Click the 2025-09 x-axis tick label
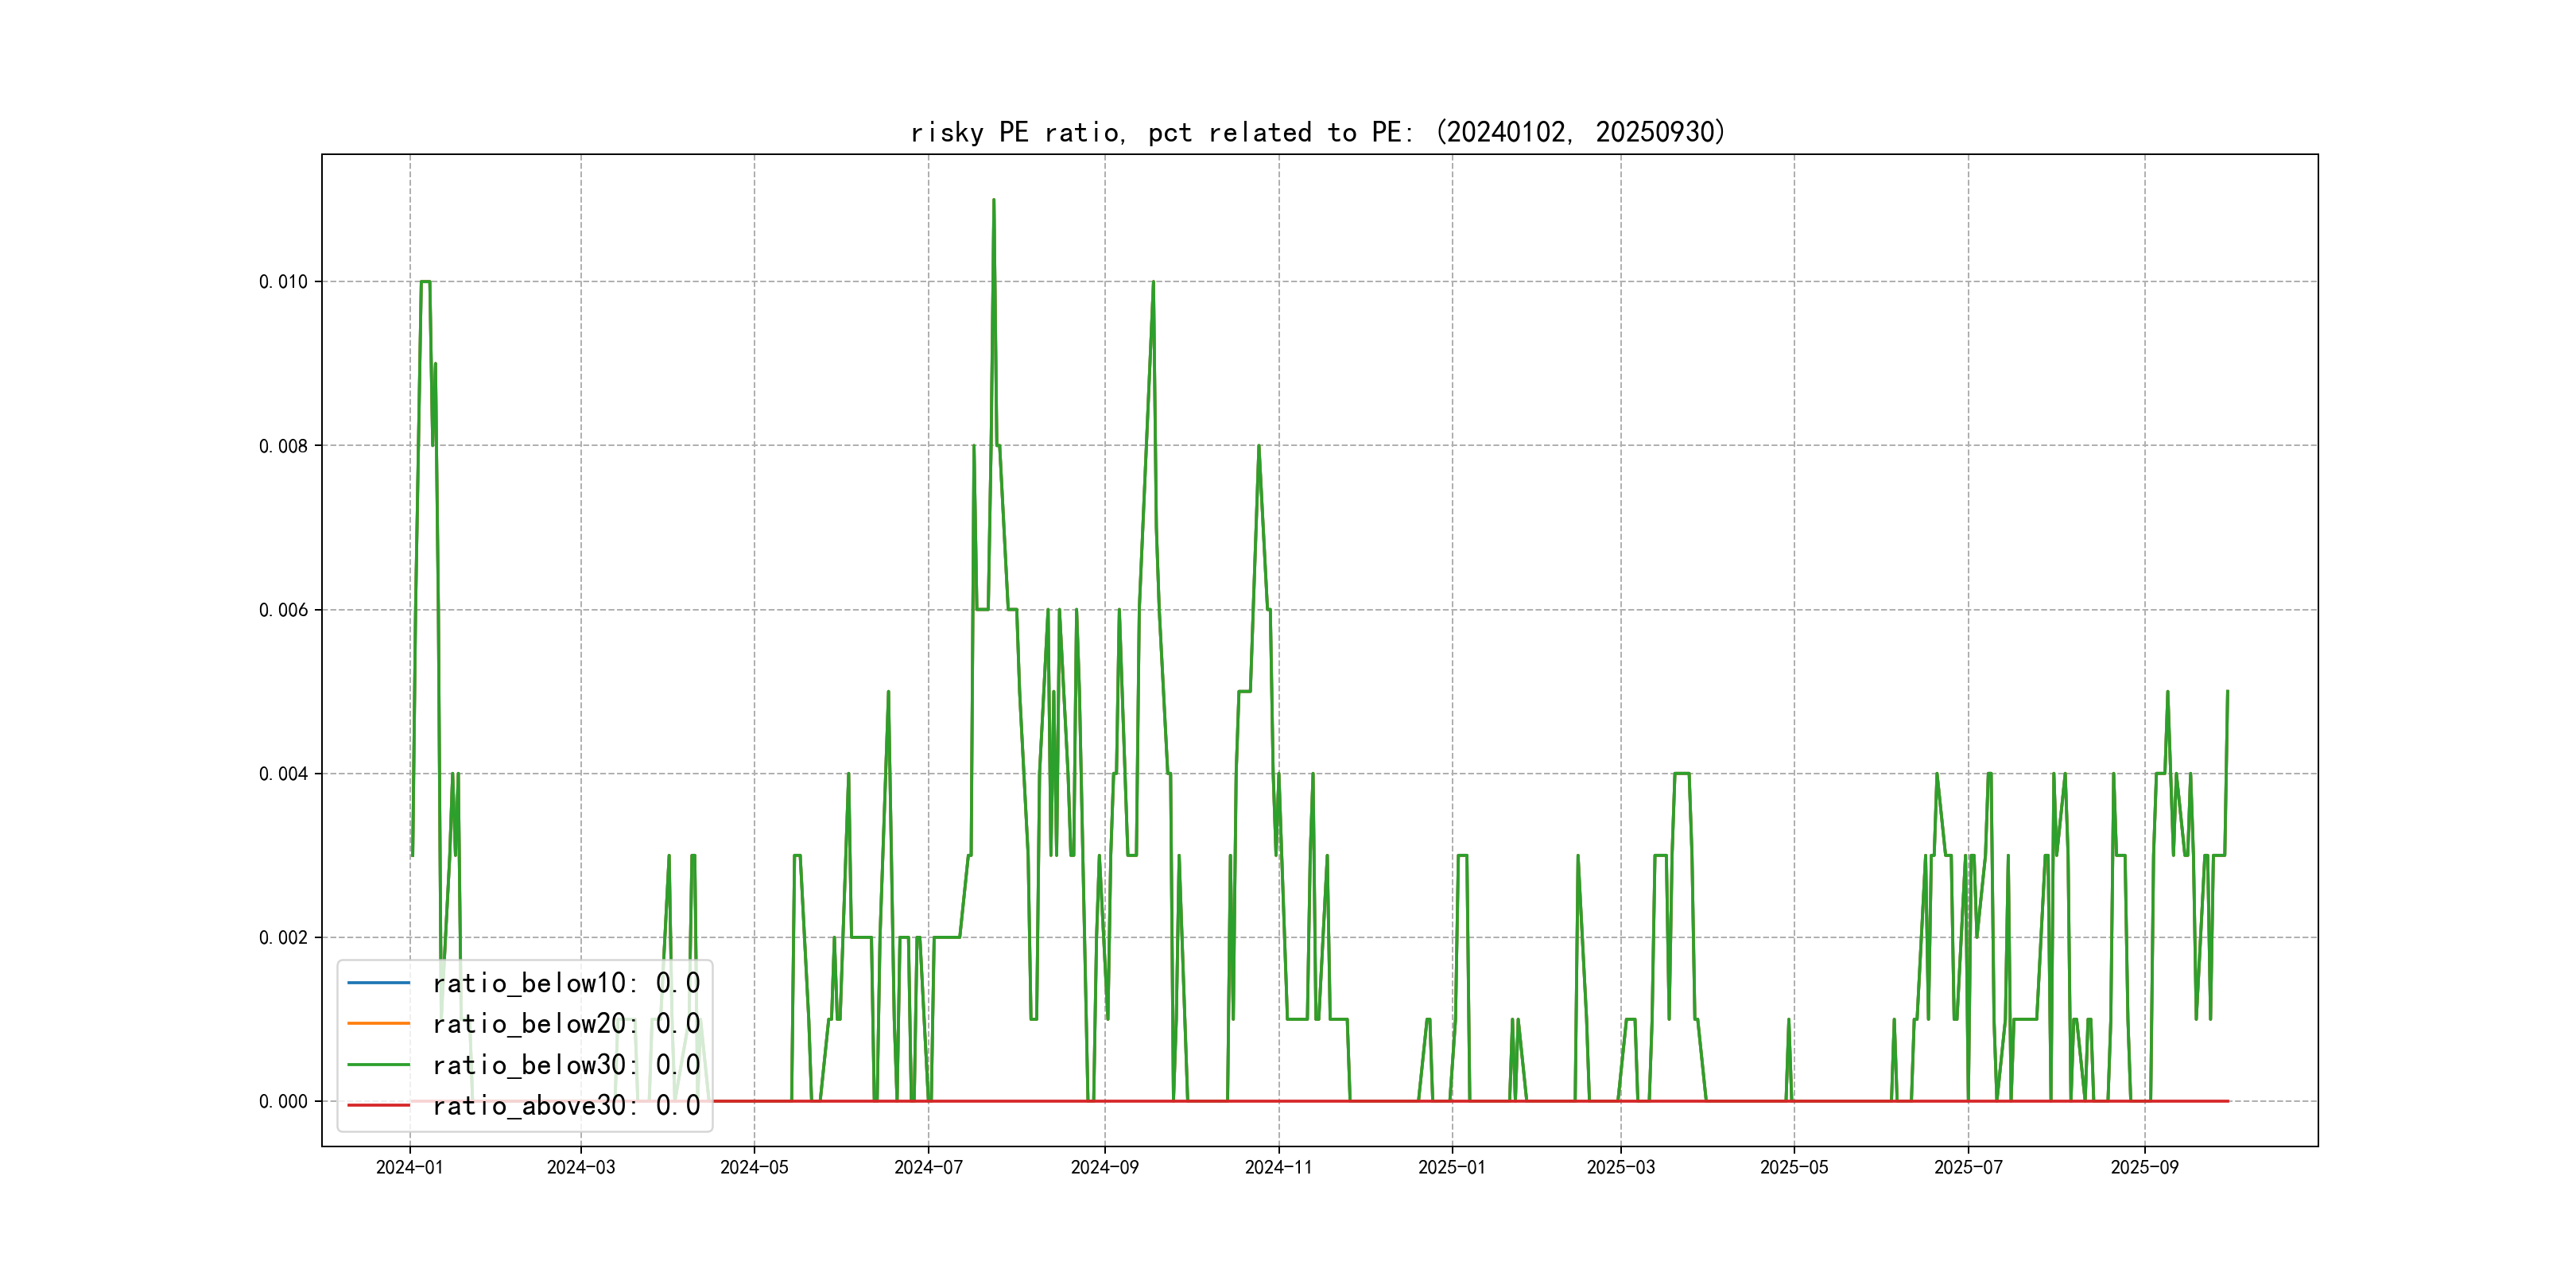The width and height of the screenshot is (2576, 1288). coord(2144,1167)
